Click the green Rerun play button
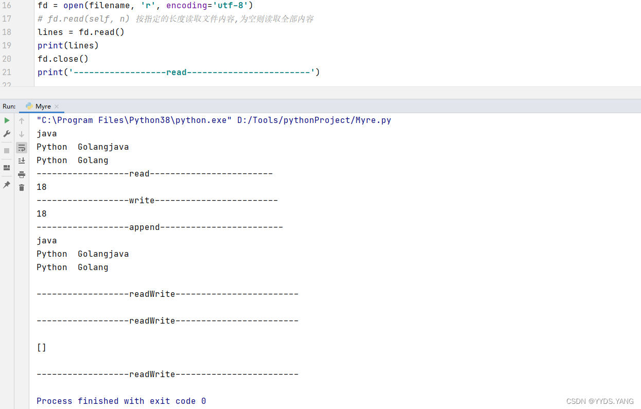Image resolution: width=641 pixels, height=409 pixels. [7, 120]
